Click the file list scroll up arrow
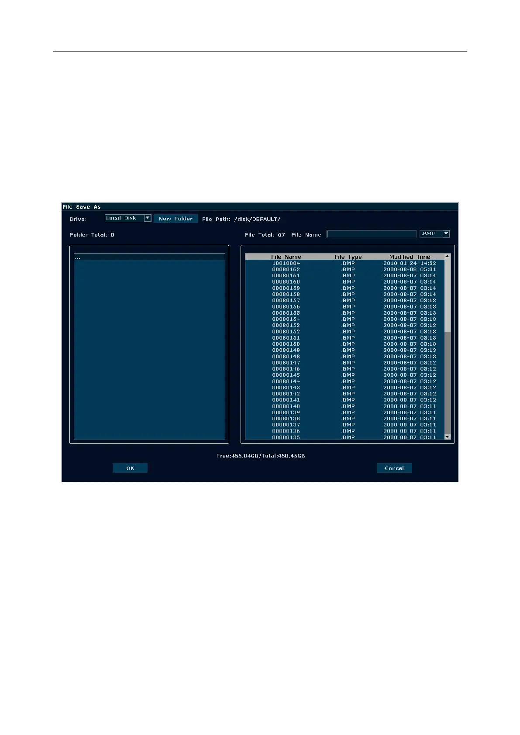The height and width of the screenshot is (735, 520). [x=447, y=256]
